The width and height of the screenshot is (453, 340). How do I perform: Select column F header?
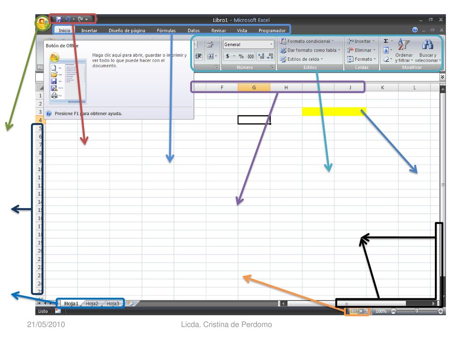coord(222,87)
